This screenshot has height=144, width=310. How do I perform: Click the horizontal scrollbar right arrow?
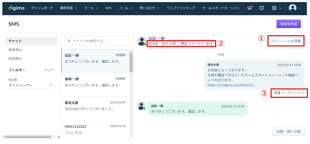[x=59, y=137]
